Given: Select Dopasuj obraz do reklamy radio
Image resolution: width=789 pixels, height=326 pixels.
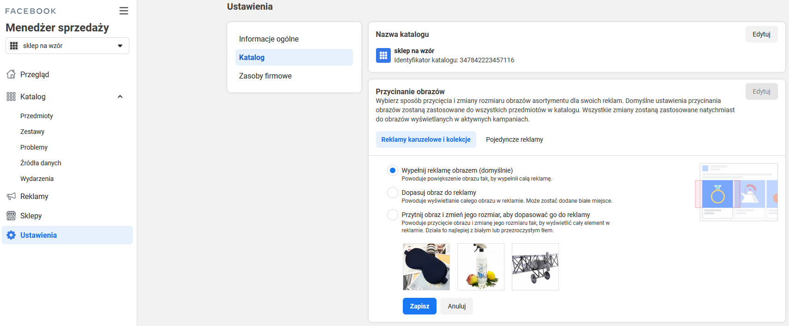Looking at the screenshot, I should pos(392,193).
